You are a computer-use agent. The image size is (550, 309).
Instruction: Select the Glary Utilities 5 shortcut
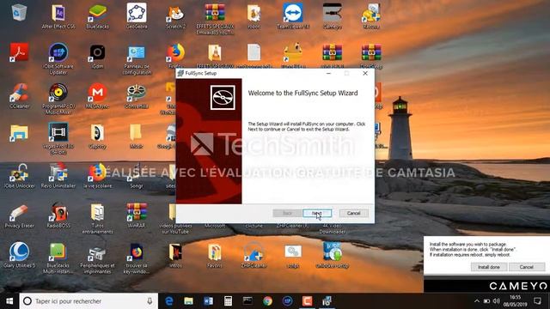(19, 256)
